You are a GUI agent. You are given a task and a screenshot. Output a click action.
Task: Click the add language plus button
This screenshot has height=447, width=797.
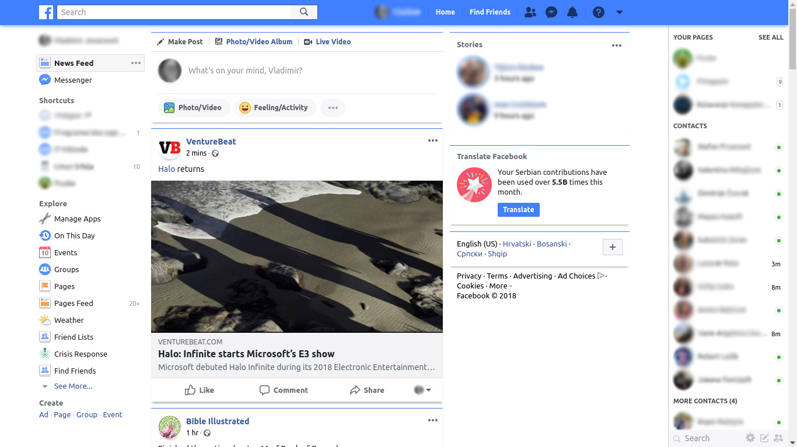tap(612, 247)
